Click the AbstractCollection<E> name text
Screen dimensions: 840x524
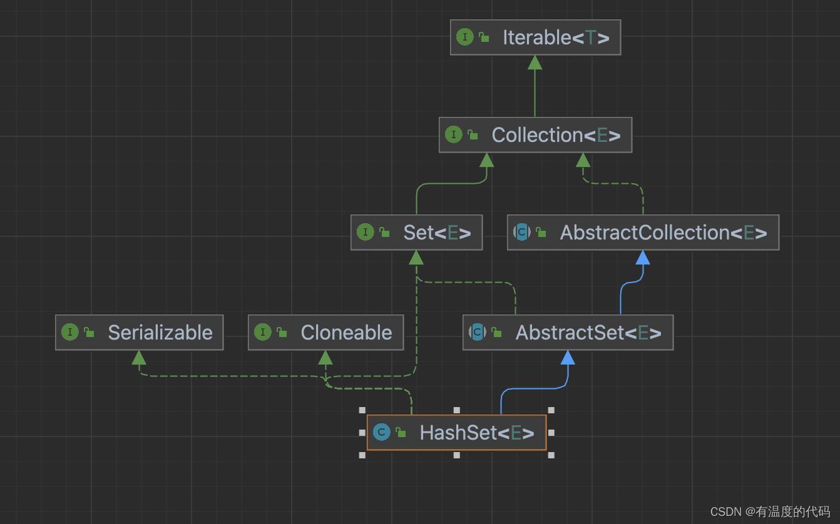[663, 233]
